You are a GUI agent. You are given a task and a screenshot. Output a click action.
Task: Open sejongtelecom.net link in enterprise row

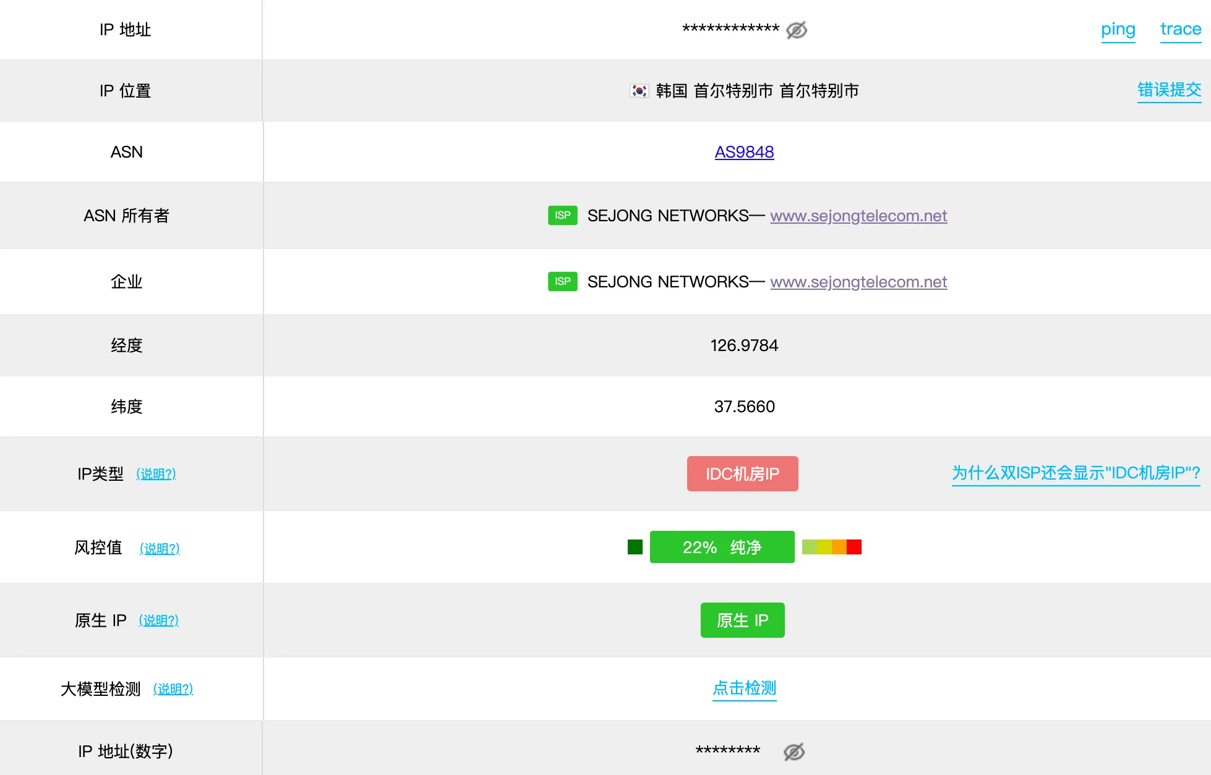pyautogui.click(x=858, y=282)
